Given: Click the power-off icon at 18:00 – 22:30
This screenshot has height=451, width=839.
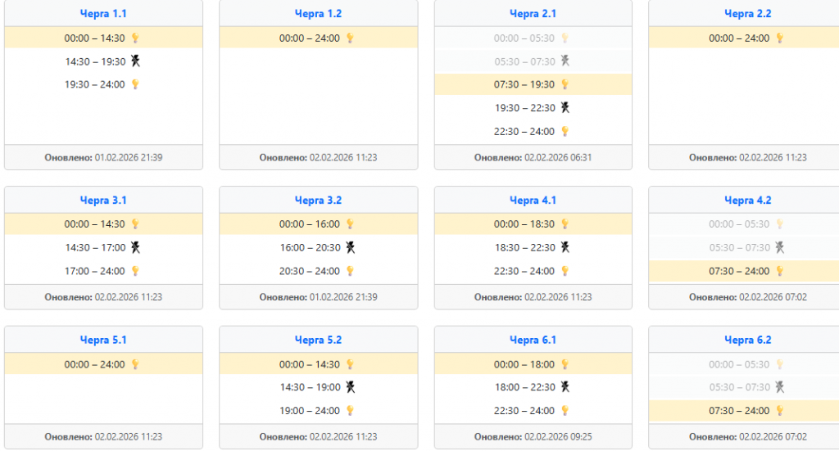Looking at the screenshot, I should pyautogui.click(x=565, y=387).
